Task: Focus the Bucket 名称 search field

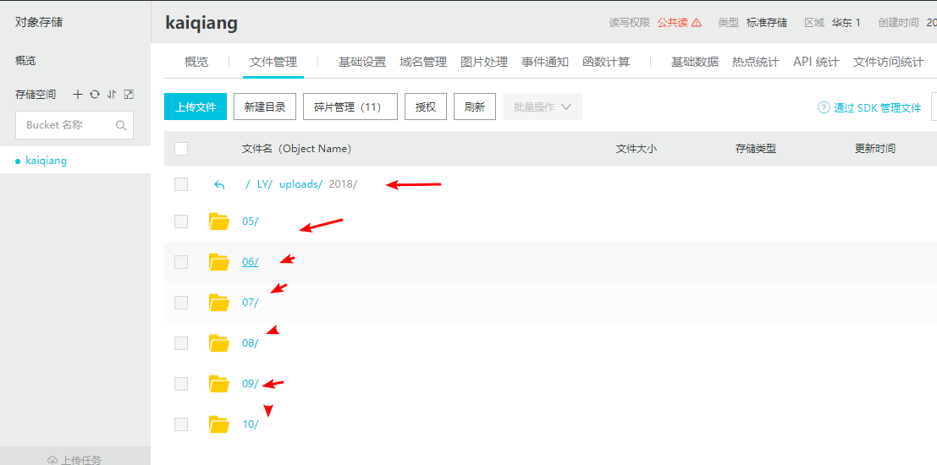Action: [66, 125]
